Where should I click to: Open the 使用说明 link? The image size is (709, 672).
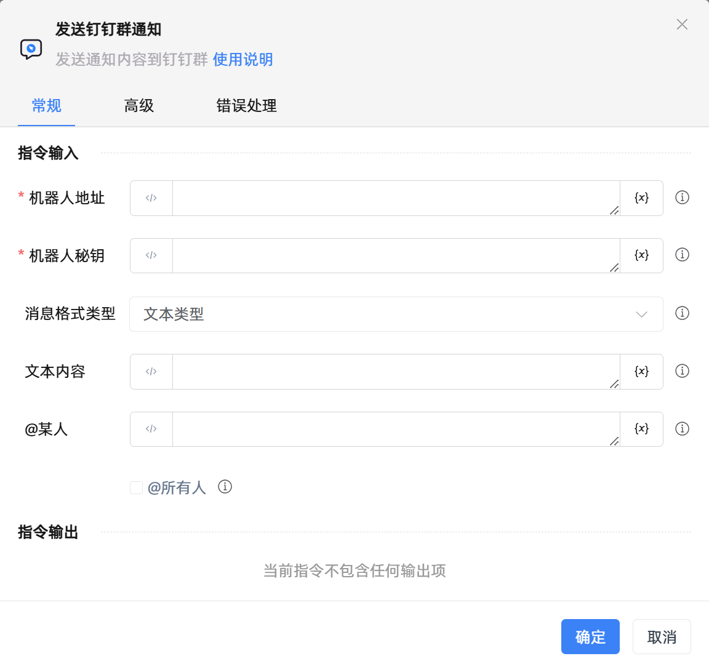coord(243,59)
